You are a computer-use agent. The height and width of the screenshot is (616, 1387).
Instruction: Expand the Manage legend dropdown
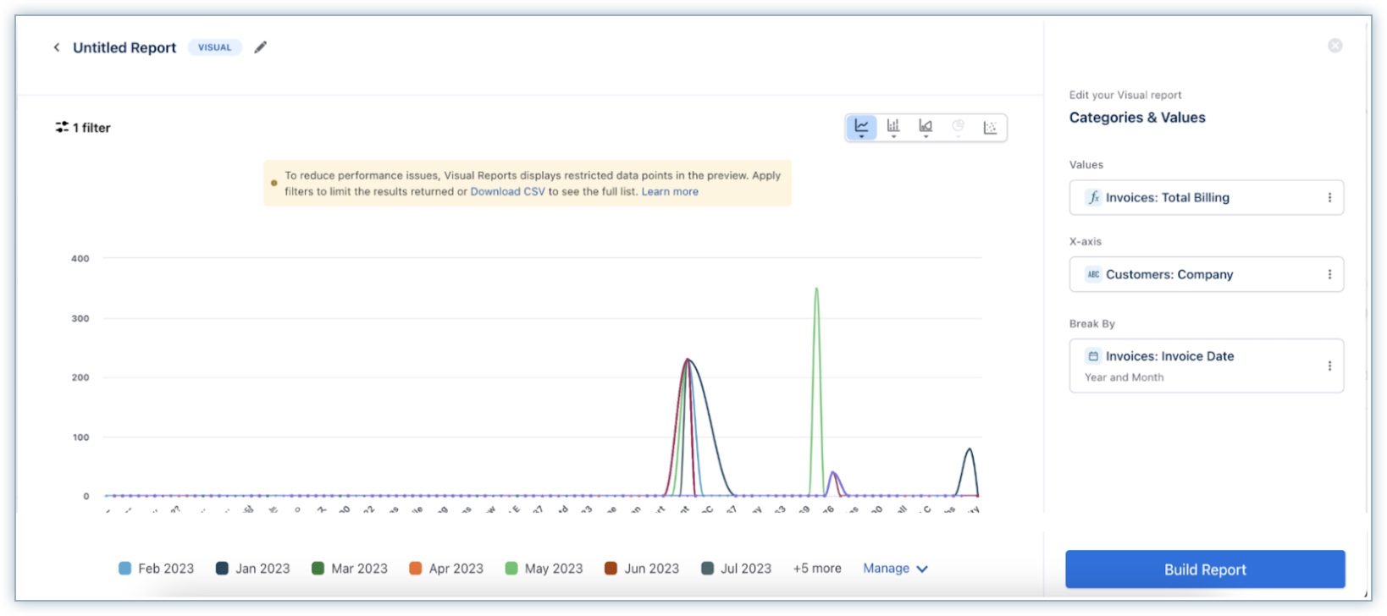point(895,569)
